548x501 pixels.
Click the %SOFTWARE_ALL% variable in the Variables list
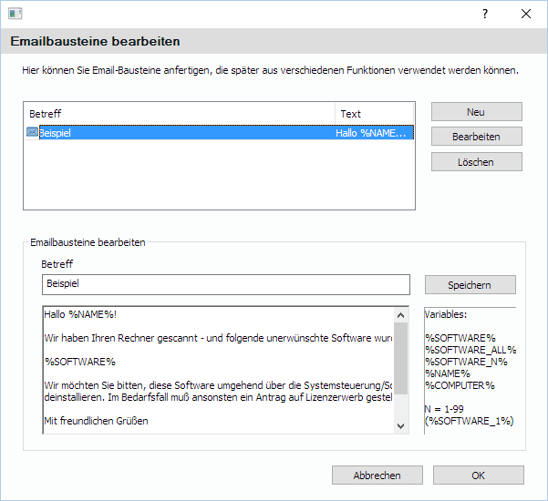pos(470,350)
